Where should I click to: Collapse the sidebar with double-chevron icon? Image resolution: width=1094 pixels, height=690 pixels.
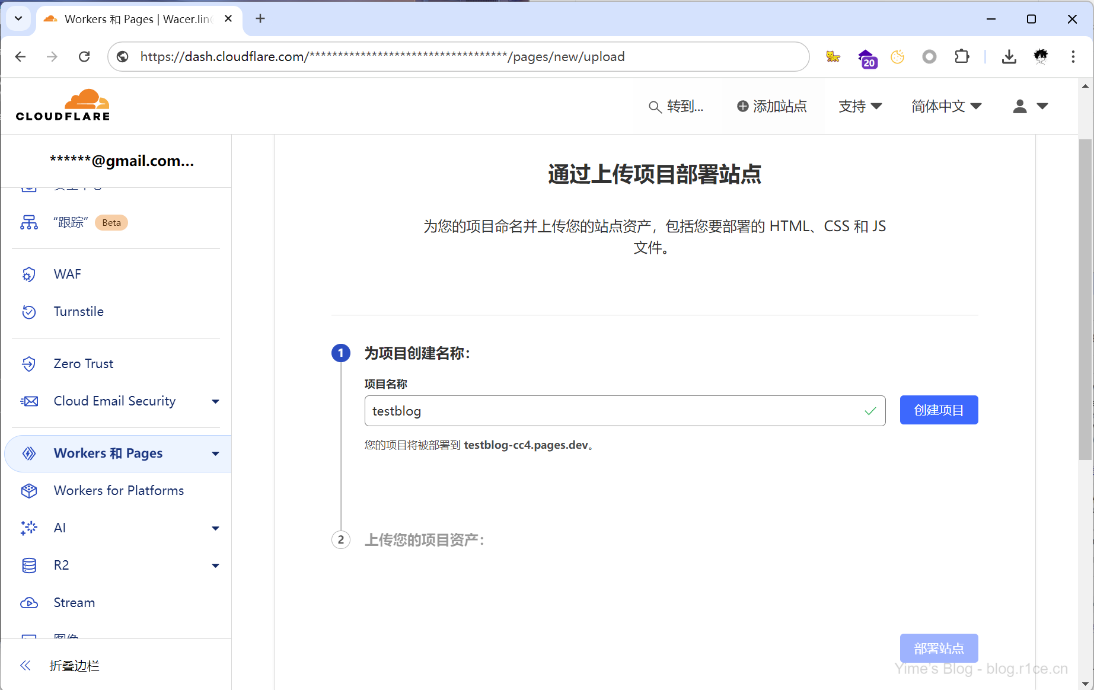(x=25, y=666)
